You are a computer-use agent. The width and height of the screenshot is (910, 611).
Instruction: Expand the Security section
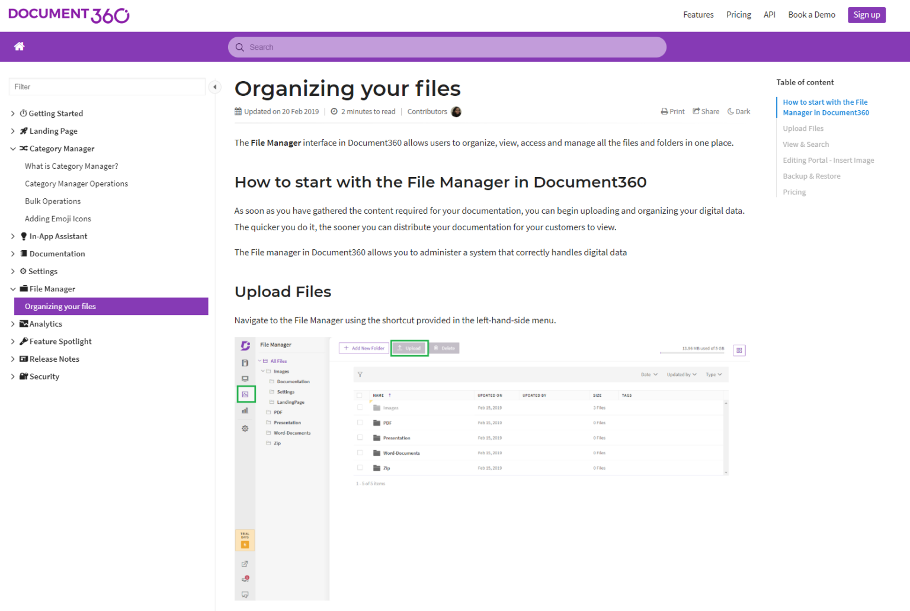13,376
